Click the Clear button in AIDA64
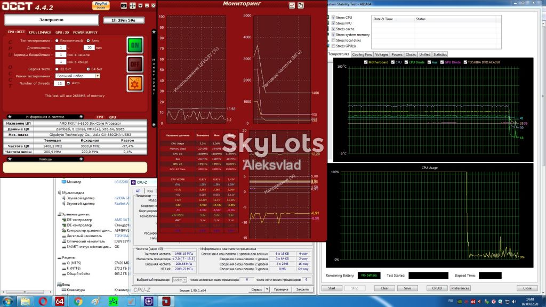The image size is (546, 307). tap(384, 288)
